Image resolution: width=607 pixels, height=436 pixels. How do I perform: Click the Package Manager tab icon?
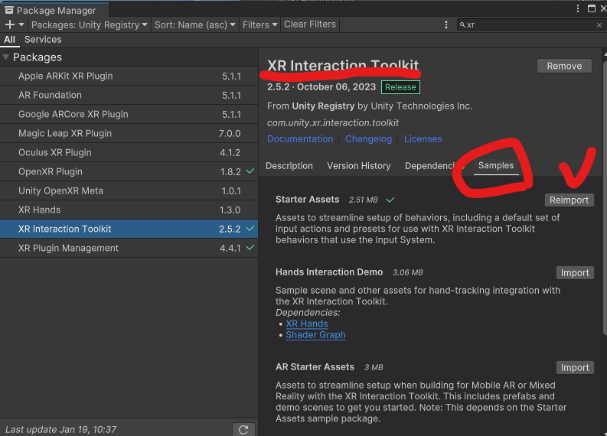9,10
